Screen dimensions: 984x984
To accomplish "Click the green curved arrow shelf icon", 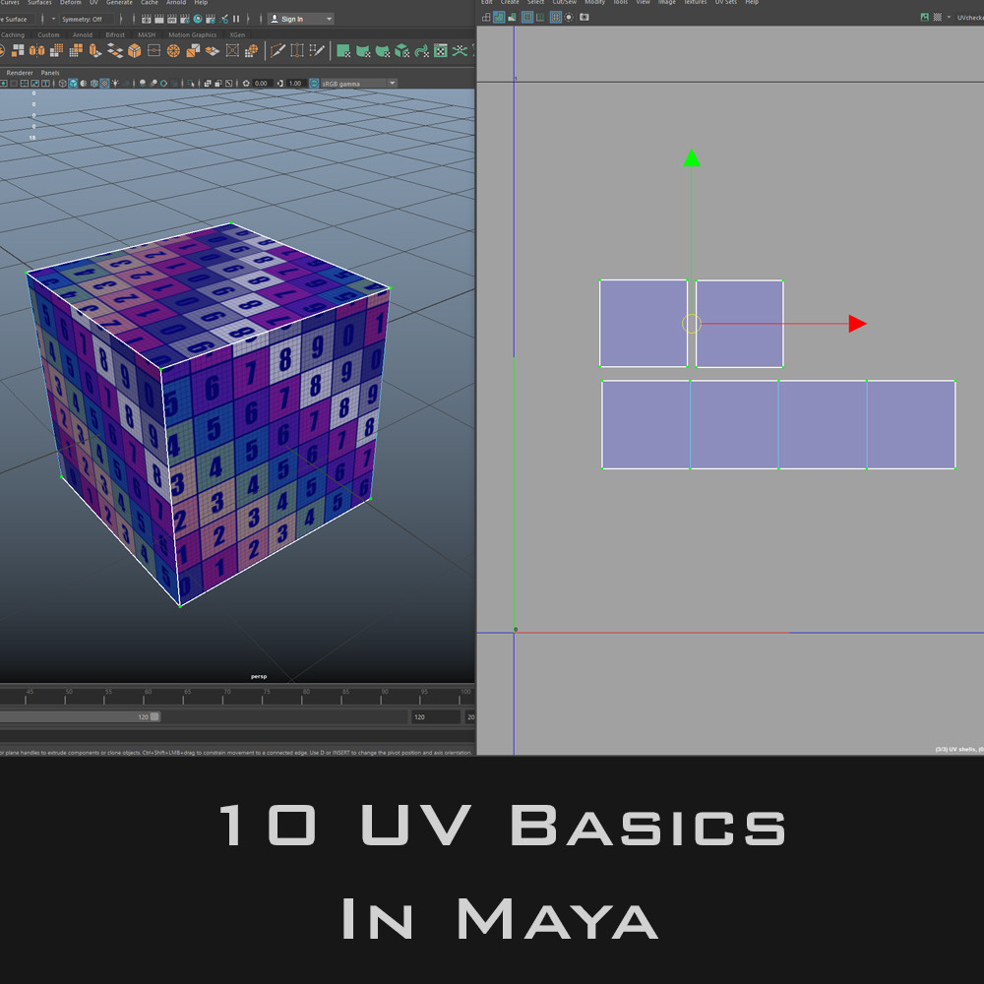I will coord(420,50).
